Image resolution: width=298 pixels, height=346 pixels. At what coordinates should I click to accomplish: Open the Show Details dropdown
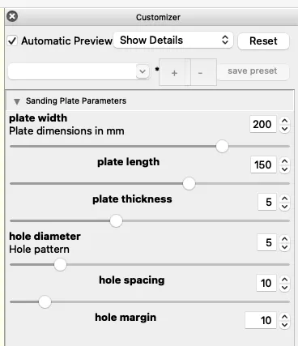tap(173, 41)
